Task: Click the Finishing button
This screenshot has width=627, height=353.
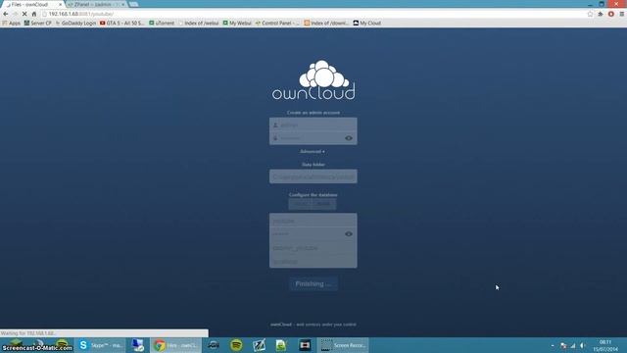Action: pyautogui.click(x=313, y=283)
